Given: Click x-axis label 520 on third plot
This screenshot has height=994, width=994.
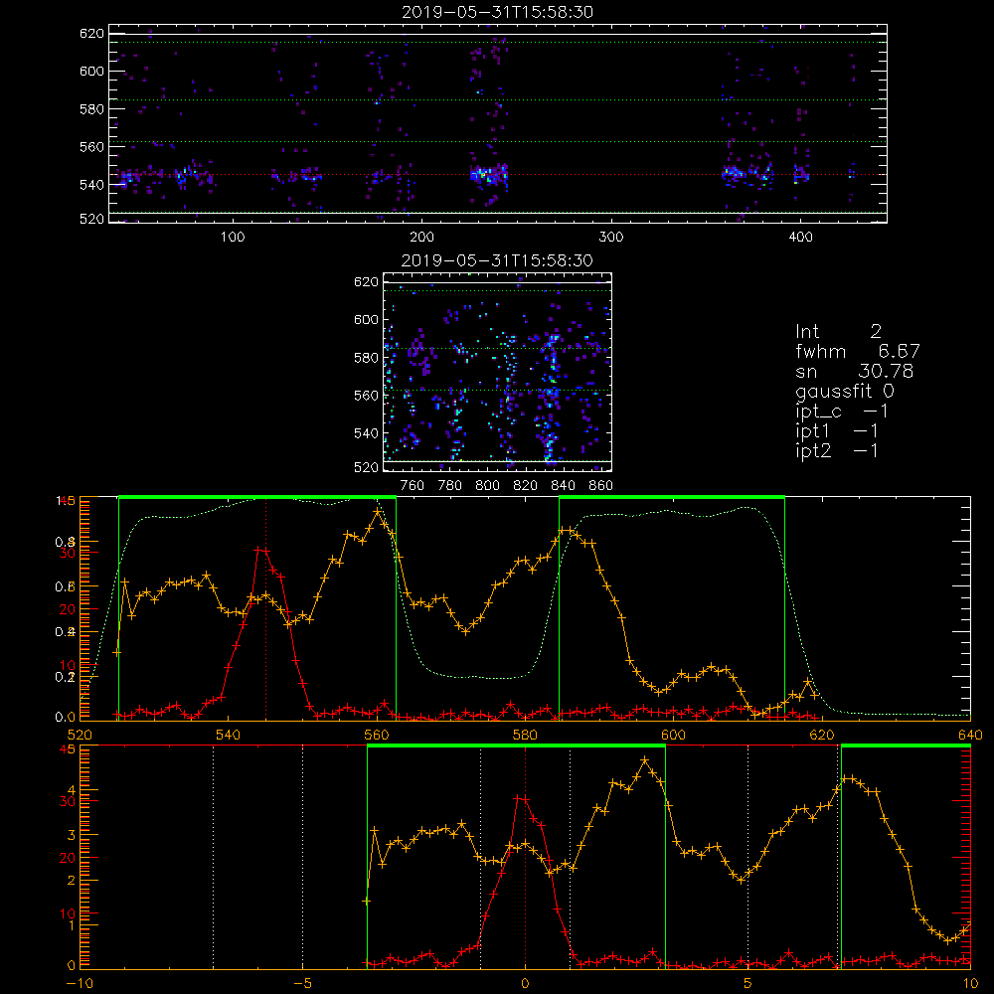Looking at the screenshot, I should (80, 735).
